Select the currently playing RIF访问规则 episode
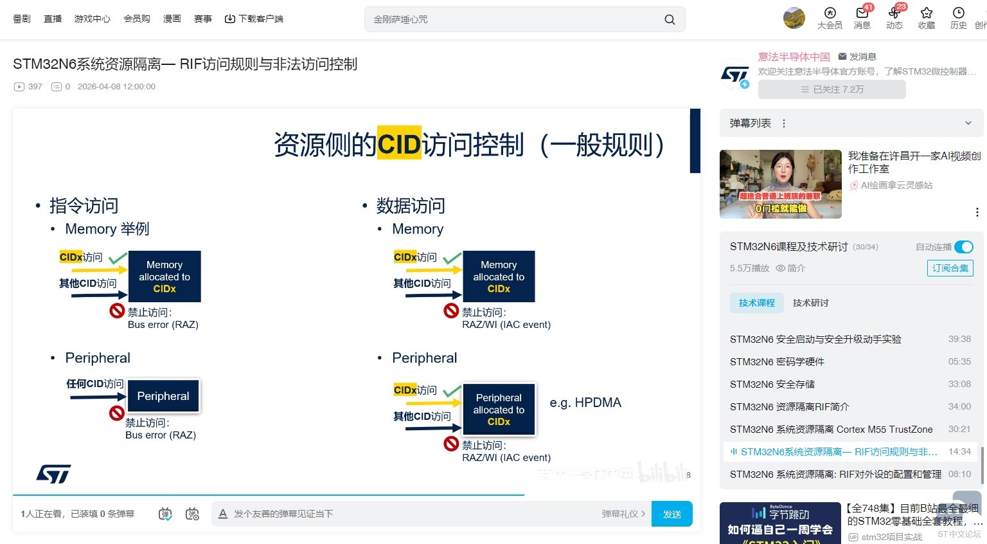 point(850,451)
